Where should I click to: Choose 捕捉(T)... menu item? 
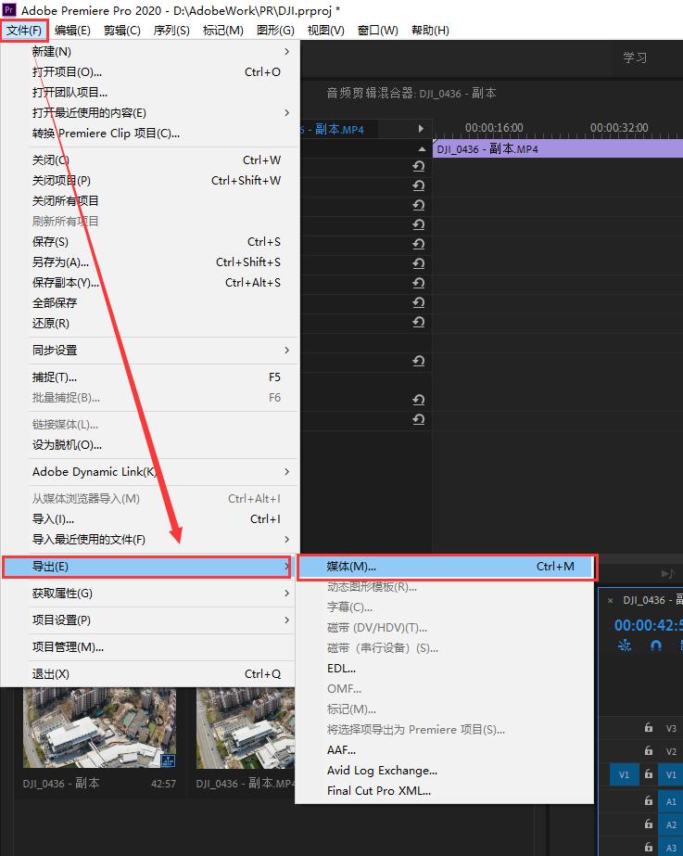tap(150, 377)
